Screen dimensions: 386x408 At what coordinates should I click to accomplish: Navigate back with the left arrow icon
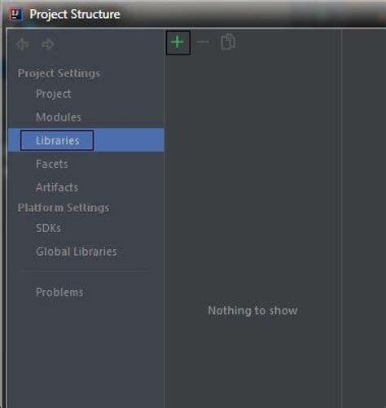coord(23,44)
